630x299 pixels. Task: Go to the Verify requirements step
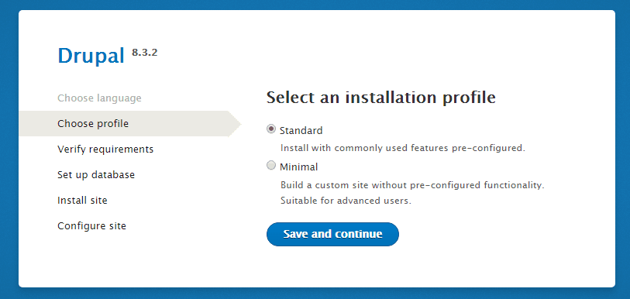click(x=105, y=149)
